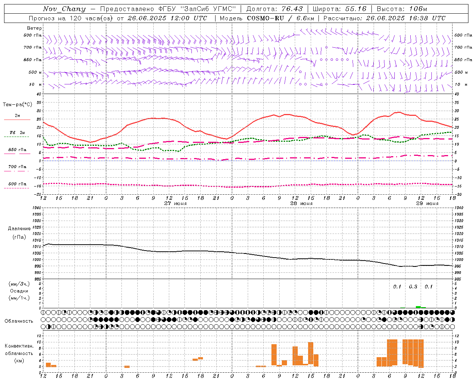
Task: Click the Осадки precipitation label
Action: (19, 291)
